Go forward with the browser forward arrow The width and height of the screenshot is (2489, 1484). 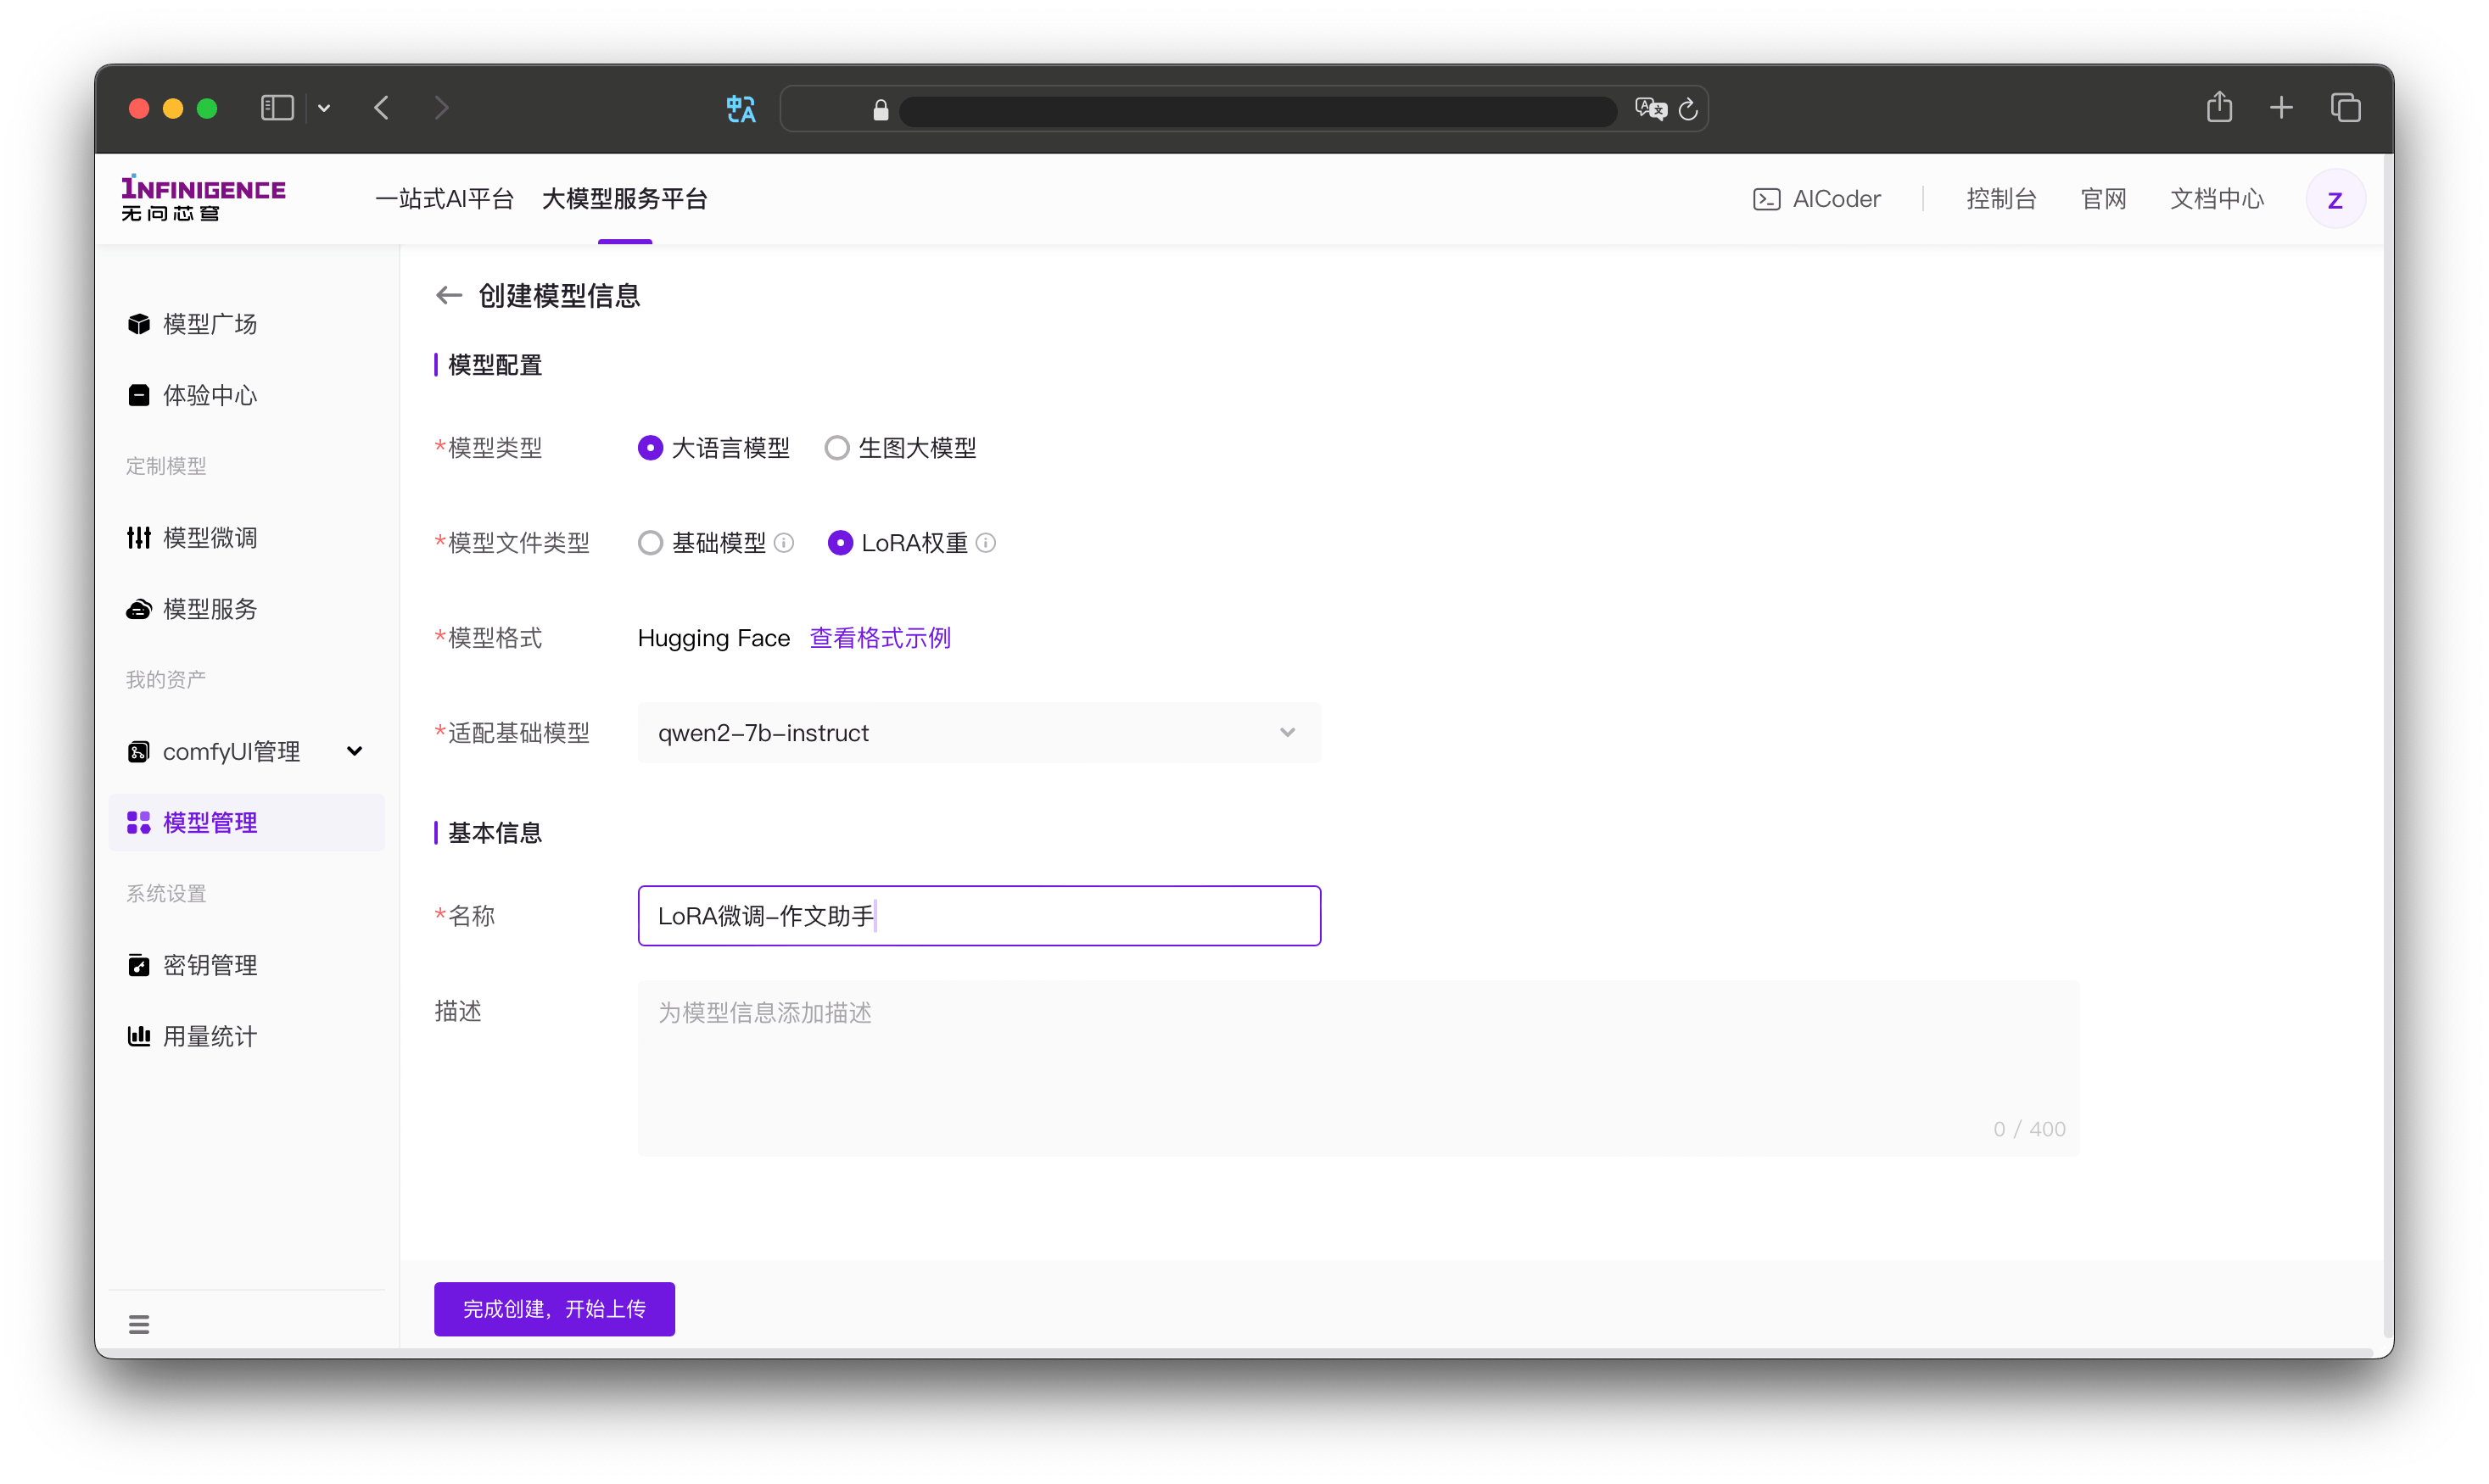[x=441, y=107]
